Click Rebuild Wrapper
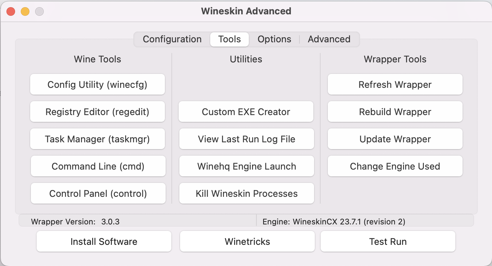The height and width of the screenshot is (266, 492). tap(395, 112)
